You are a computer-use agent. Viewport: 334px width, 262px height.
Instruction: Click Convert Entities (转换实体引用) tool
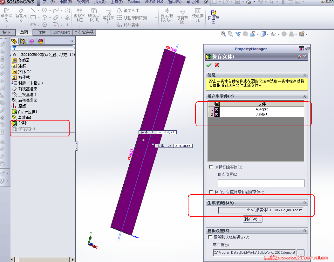94,15
